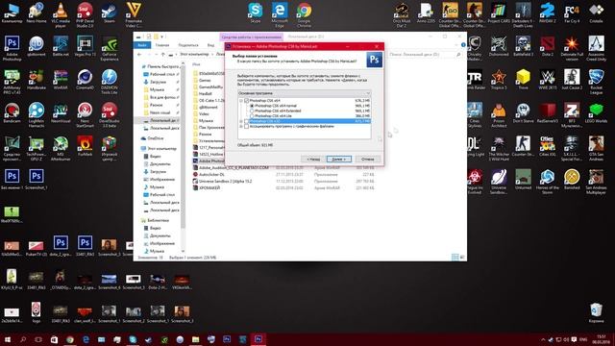This screenshot has width=615, height=346.
Task: Check the Photoshop CS6 x64 component checkbox
Action: click(x=246, y=101)
